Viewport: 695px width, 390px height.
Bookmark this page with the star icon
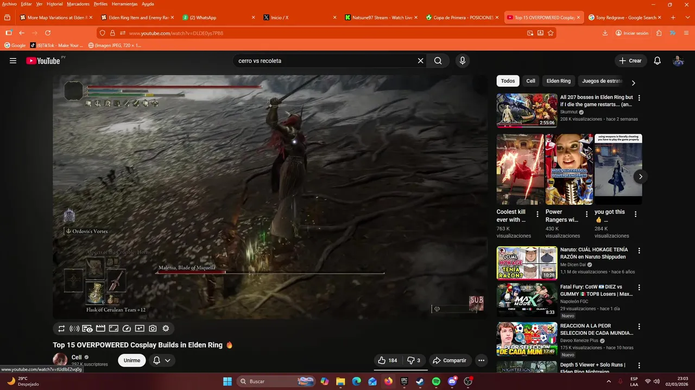coord(551,33)
